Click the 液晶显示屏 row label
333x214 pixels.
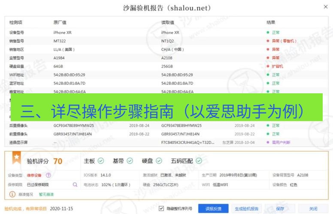pyautogui.click(x=18, y=143)
